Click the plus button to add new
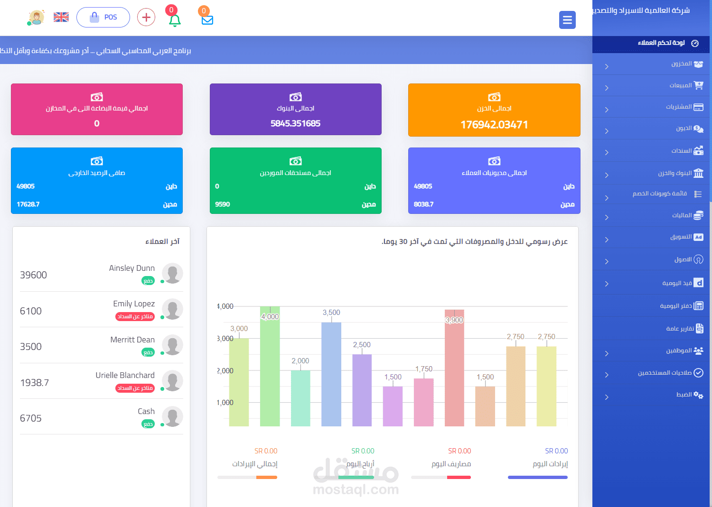The width and height of the screenshot is (712, 507). coord(146,17)
